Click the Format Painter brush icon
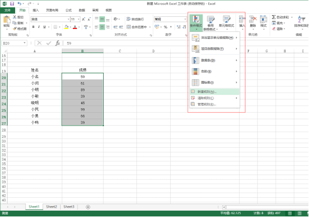The width and height of the screenshot is (309, 217). (x=15, y=29)
